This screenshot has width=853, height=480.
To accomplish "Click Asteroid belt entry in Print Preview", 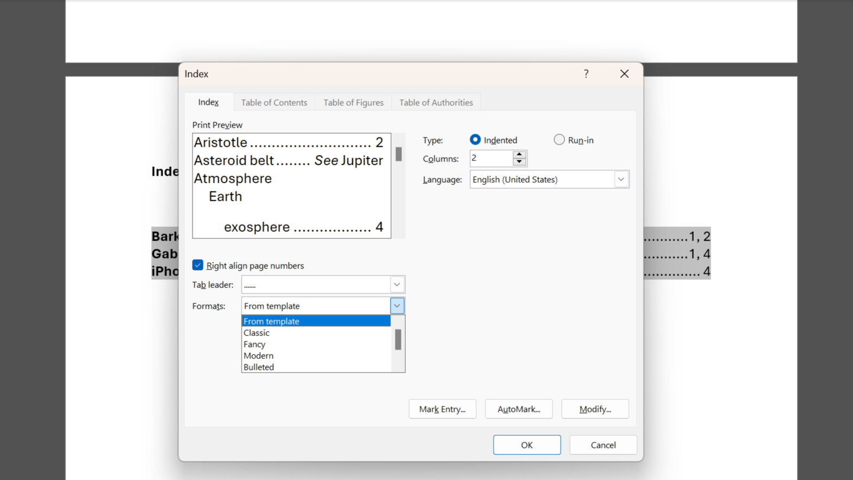I will [x=289, y=160].
